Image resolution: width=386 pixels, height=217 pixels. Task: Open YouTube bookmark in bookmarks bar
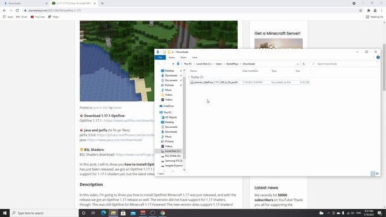pos(37,17)
